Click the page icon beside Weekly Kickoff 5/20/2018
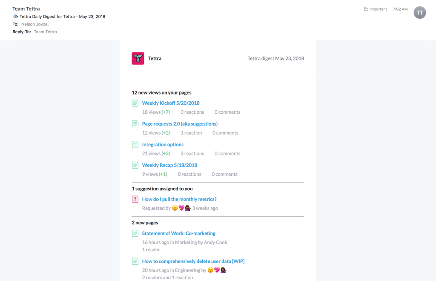The height and width of the screenshot is (281, 436). coord(135,103)
